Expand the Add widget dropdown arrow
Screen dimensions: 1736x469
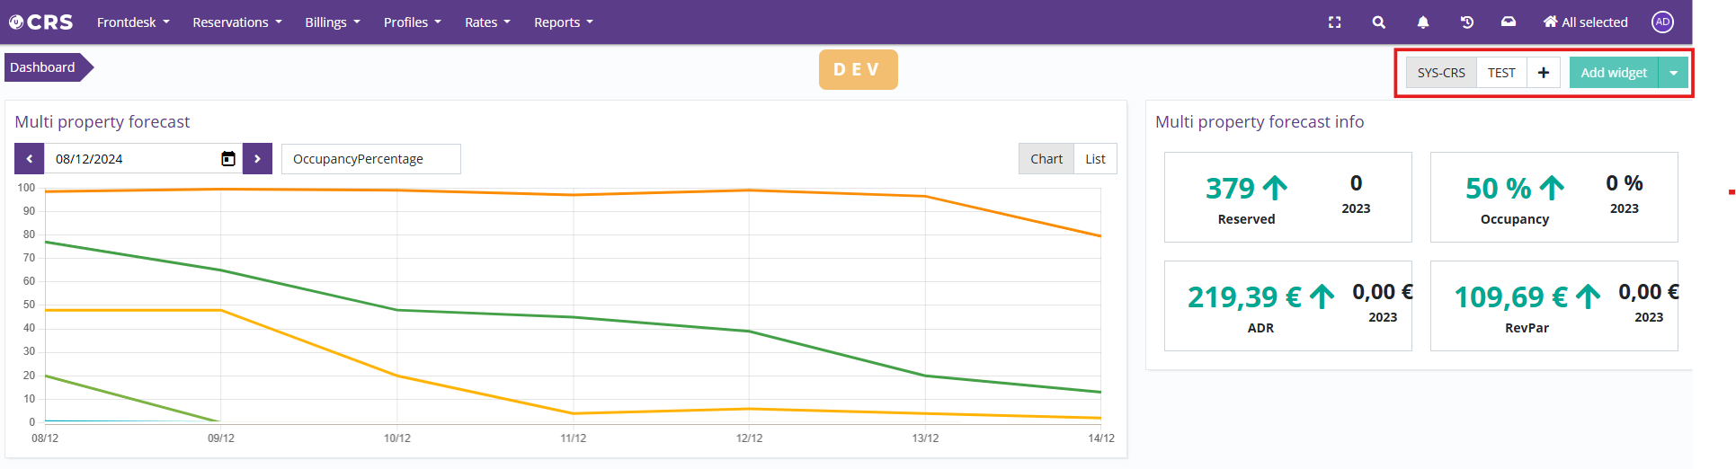click(1673, 73)
